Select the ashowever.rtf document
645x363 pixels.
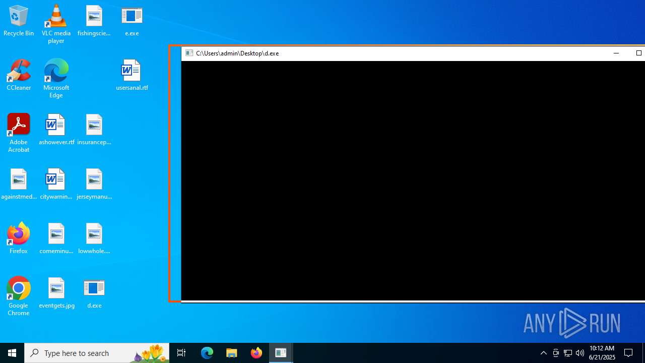56,130
